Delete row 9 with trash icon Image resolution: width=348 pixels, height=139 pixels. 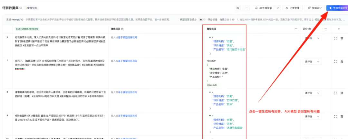(342, 116)
